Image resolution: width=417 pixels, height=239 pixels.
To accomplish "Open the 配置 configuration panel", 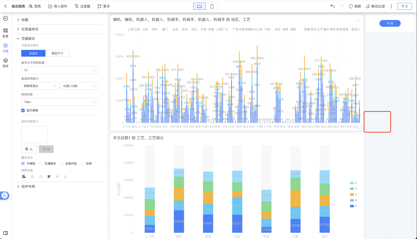I will point(6,32).
